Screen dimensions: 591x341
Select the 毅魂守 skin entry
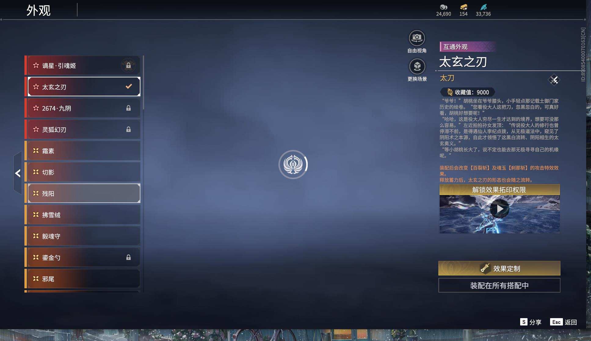82,236
